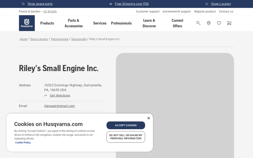Viewport: 253px width, 158px height.
Task: Open the wishlist heart icon
Action: pyautogui.click(x=219, y=23)
